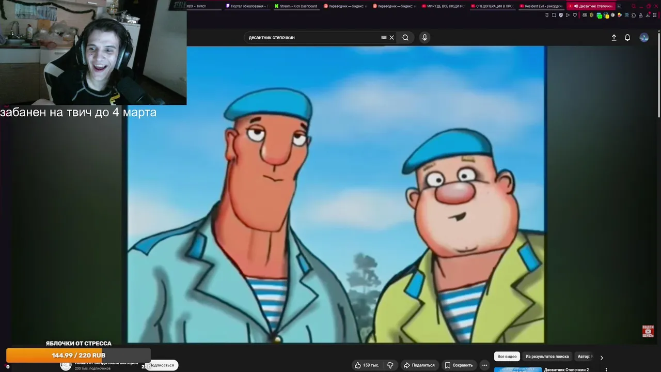
Task: Click the streamer webcam overlay
Action: (93, 53)
